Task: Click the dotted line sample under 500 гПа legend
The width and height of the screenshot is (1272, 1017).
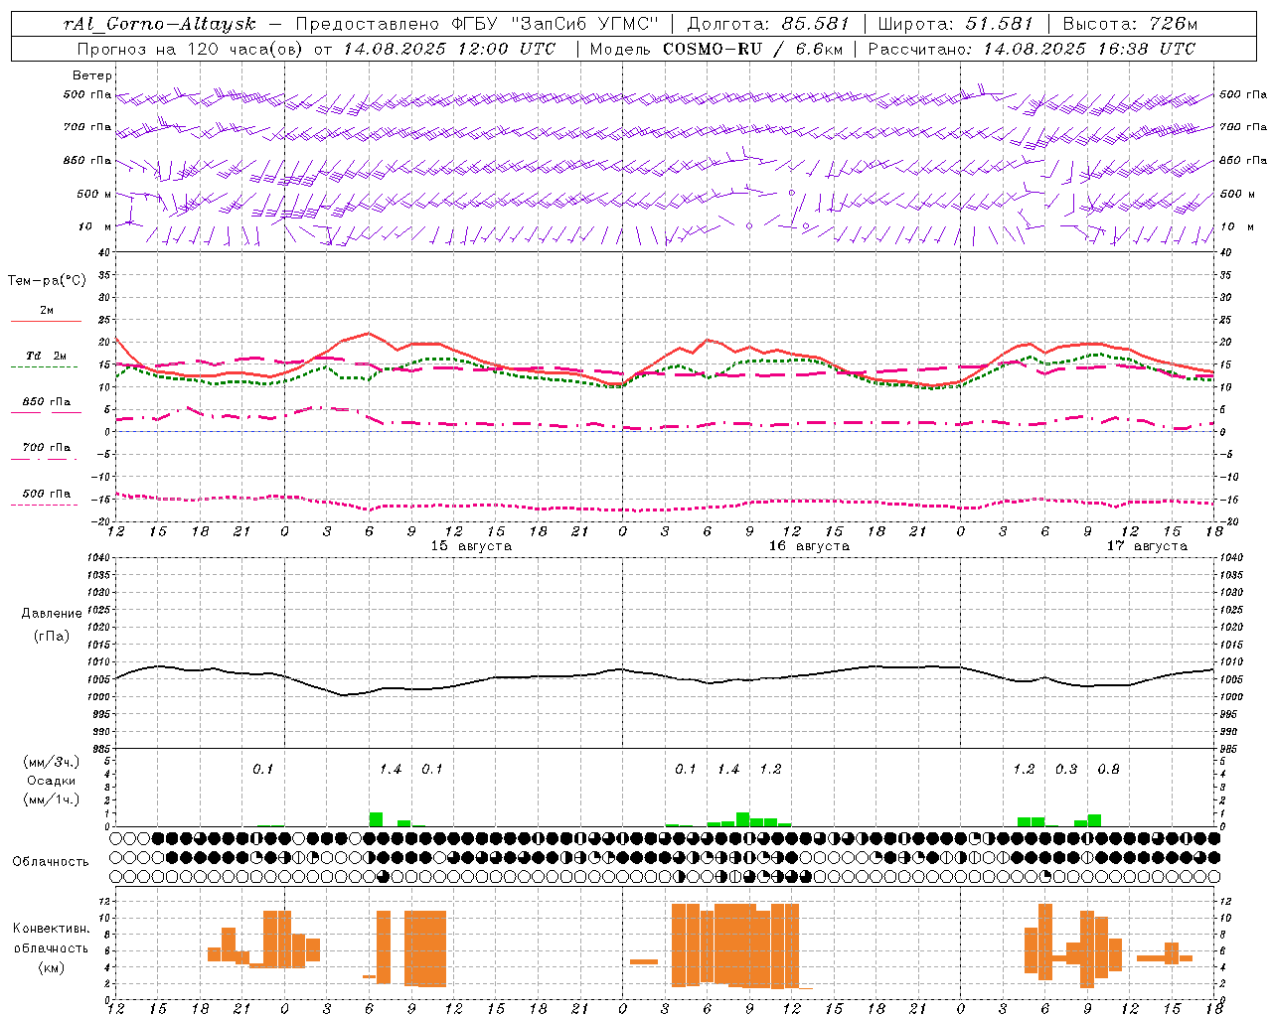Action: [44, 505]
